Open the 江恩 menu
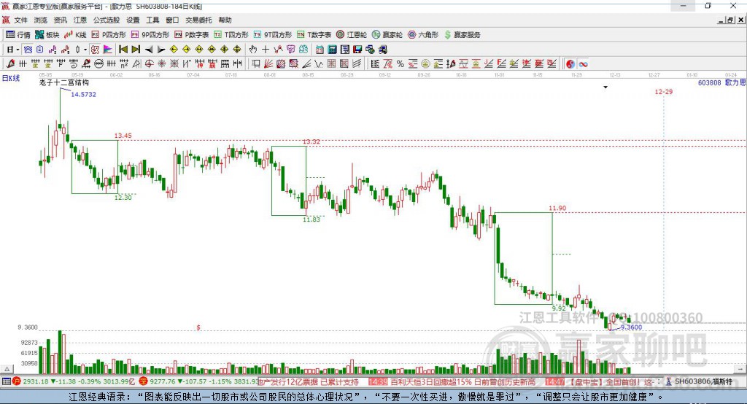 (x=80, y=20)
